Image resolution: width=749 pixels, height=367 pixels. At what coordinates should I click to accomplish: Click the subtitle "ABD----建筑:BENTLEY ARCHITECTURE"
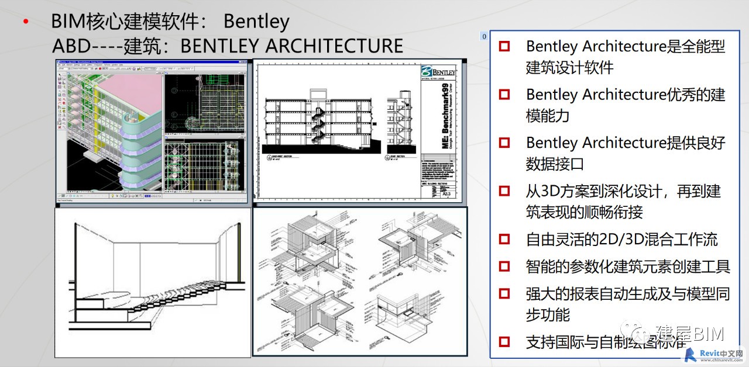click(228, 46)
